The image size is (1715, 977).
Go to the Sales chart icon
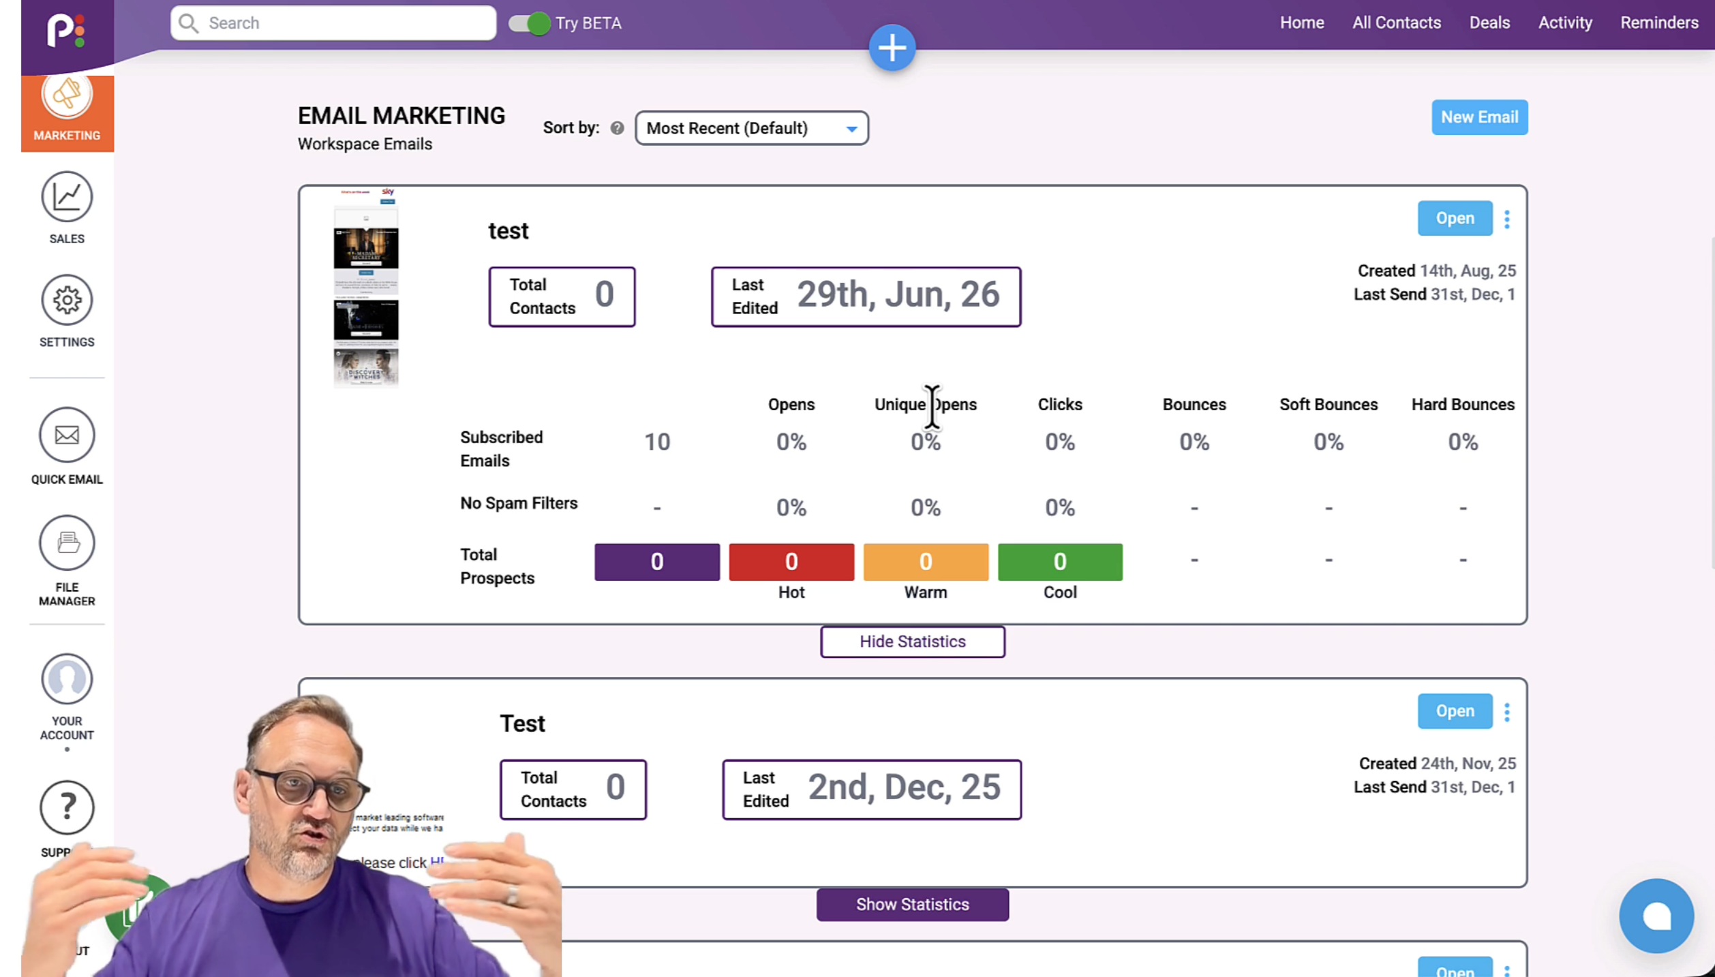(x=67, y=197)
